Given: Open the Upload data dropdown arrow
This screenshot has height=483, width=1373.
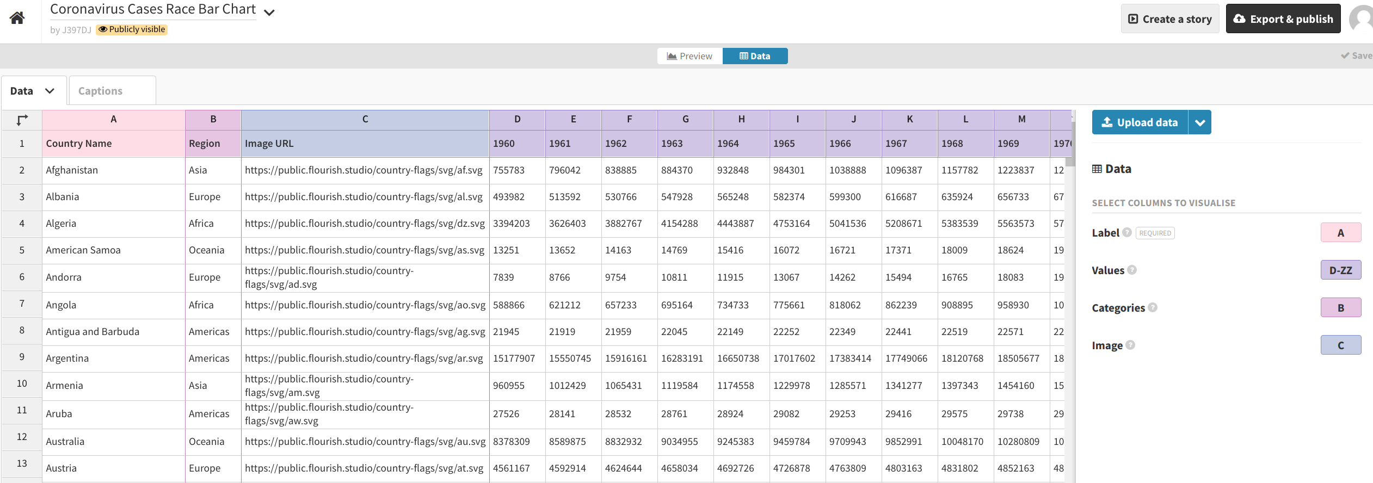Looking at the screenshot, I should [x=1200, y=122].
